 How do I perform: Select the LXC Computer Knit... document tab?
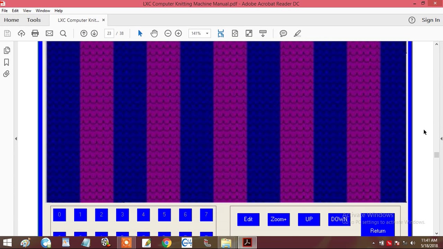pyautogui.click(x=79, y=20)
